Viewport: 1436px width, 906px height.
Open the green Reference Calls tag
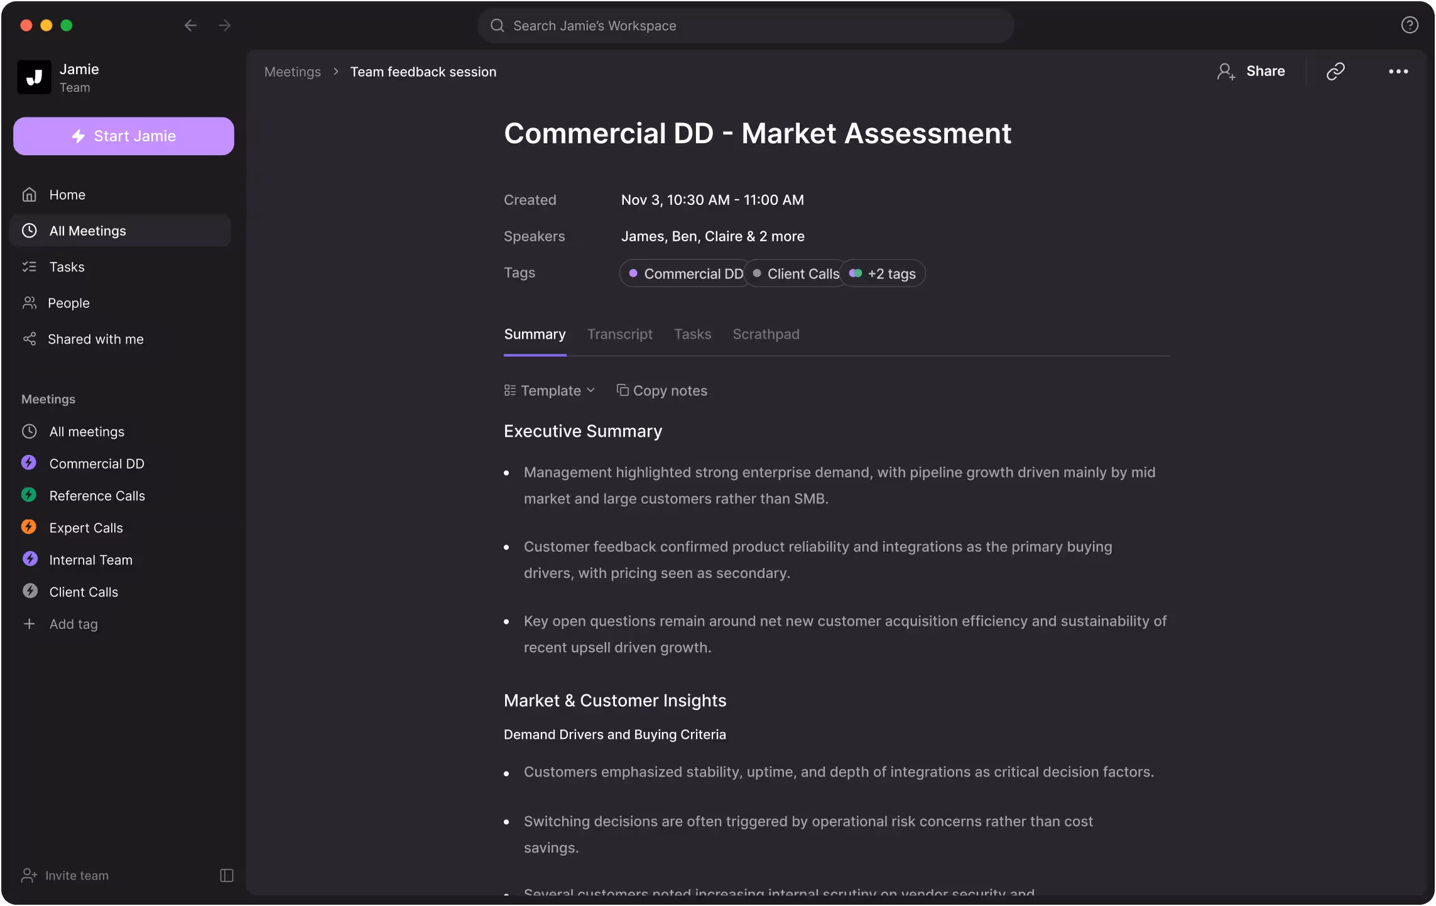click(97, 496)
